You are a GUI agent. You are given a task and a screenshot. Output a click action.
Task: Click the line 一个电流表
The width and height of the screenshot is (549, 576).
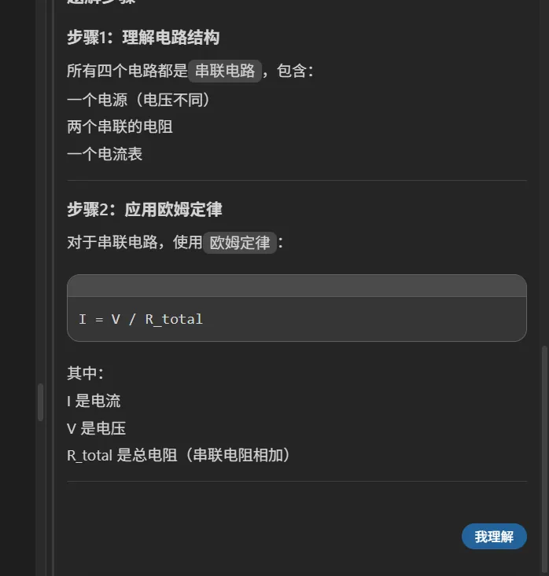pos(105,154)
